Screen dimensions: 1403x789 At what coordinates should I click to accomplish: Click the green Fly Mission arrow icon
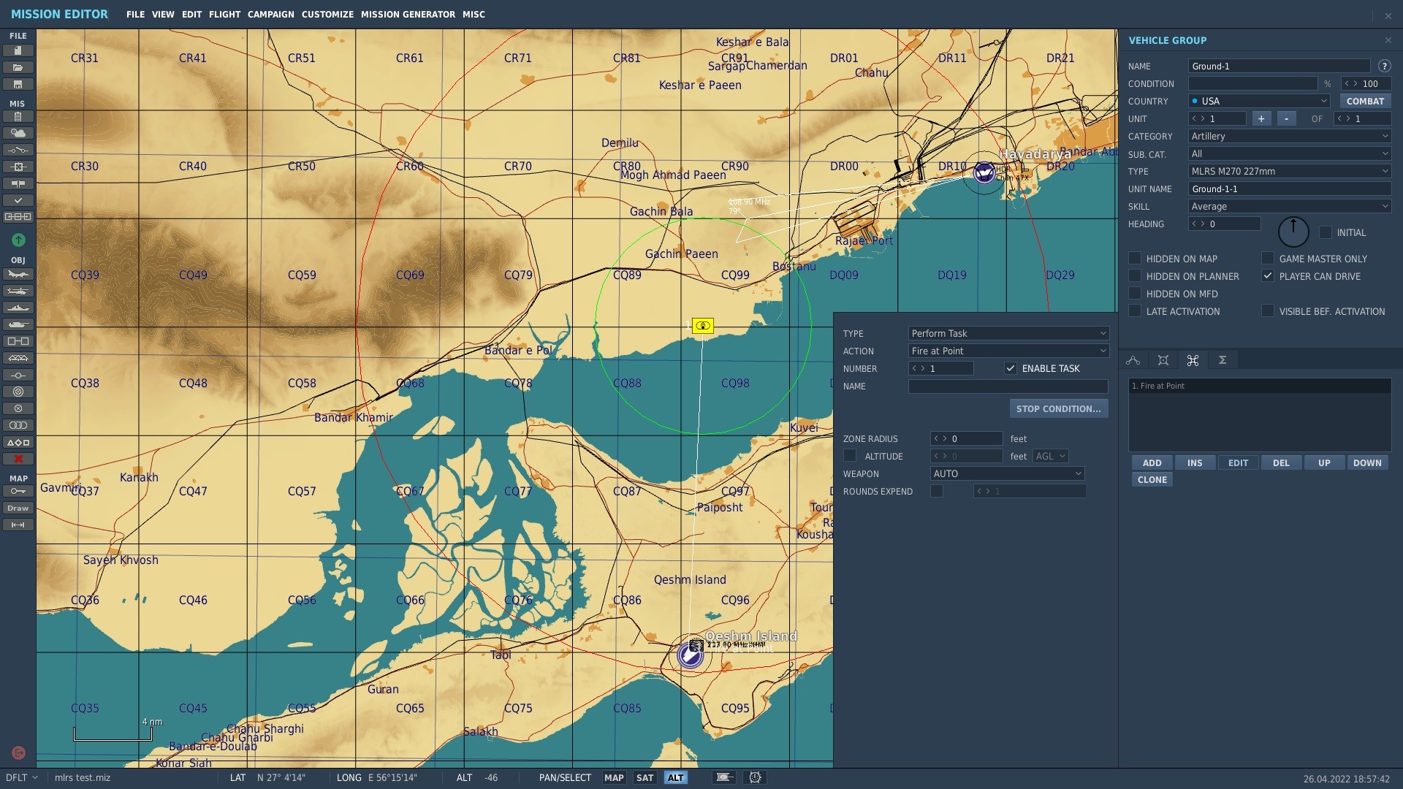point(18,240)
